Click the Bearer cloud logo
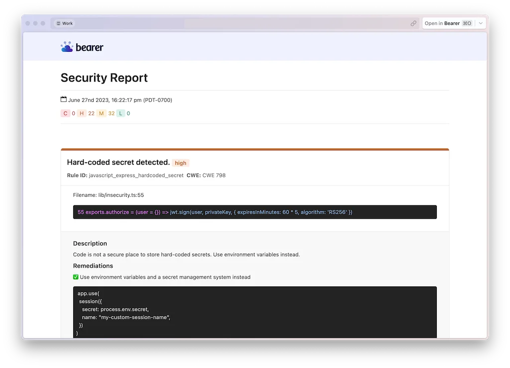Viewport: 510px width, 368px height. pyautogui.click(x=67, y=46)
